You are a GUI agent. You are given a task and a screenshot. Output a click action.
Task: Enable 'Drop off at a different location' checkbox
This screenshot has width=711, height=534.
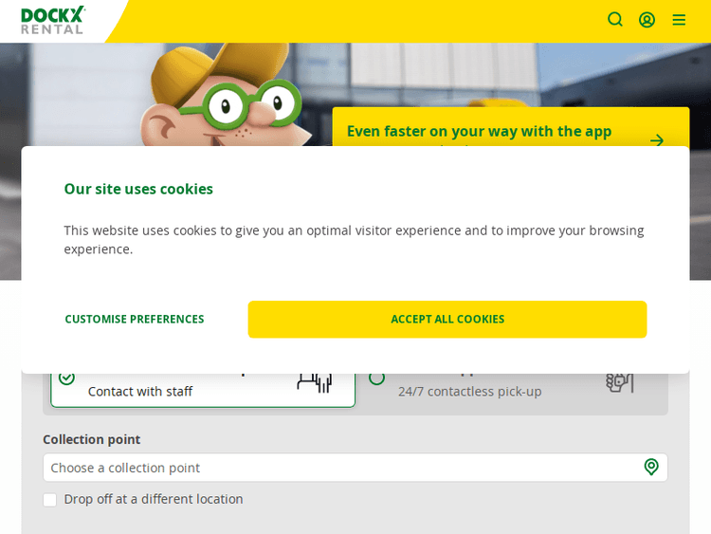(x=50, y=500)
